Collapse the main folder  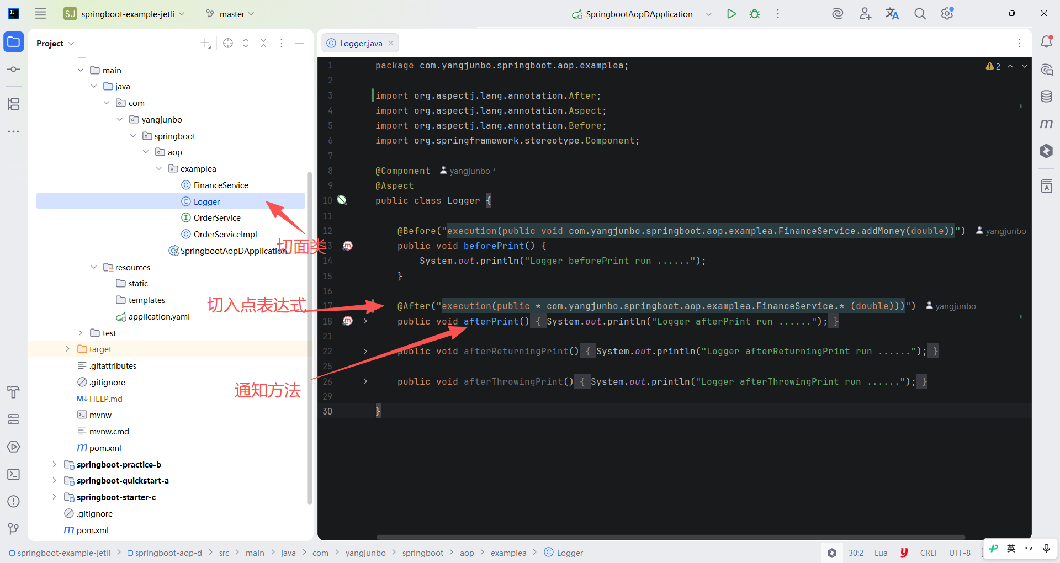click(x=81, y=70)
